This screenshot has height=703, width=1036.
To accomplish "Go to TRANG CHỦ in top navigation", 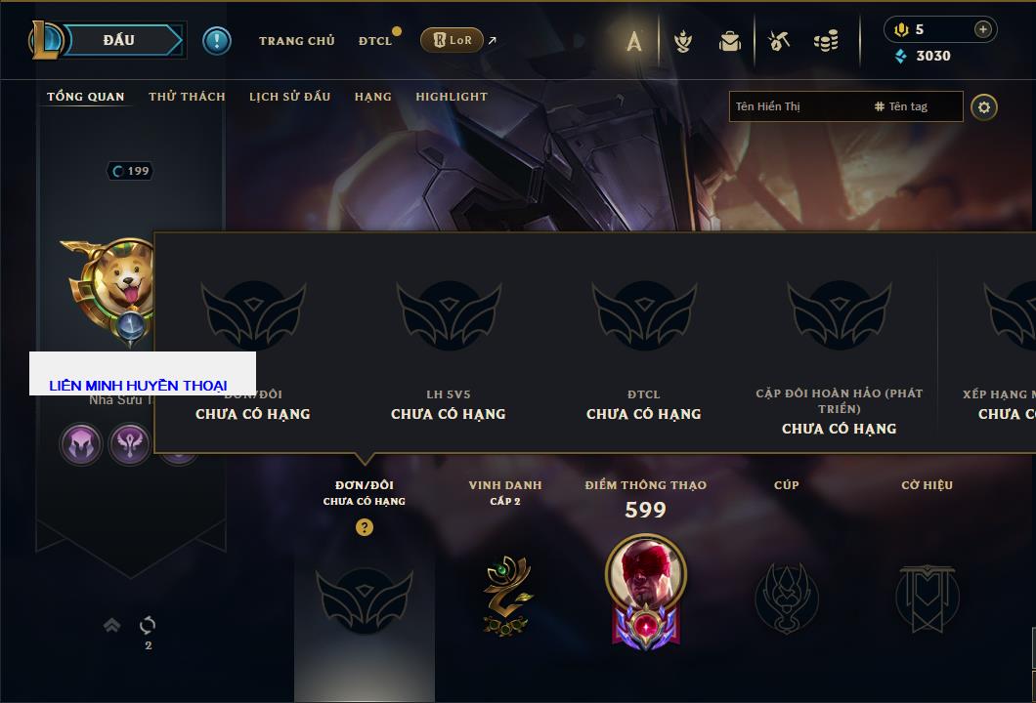I will click(x=297, y=41).
